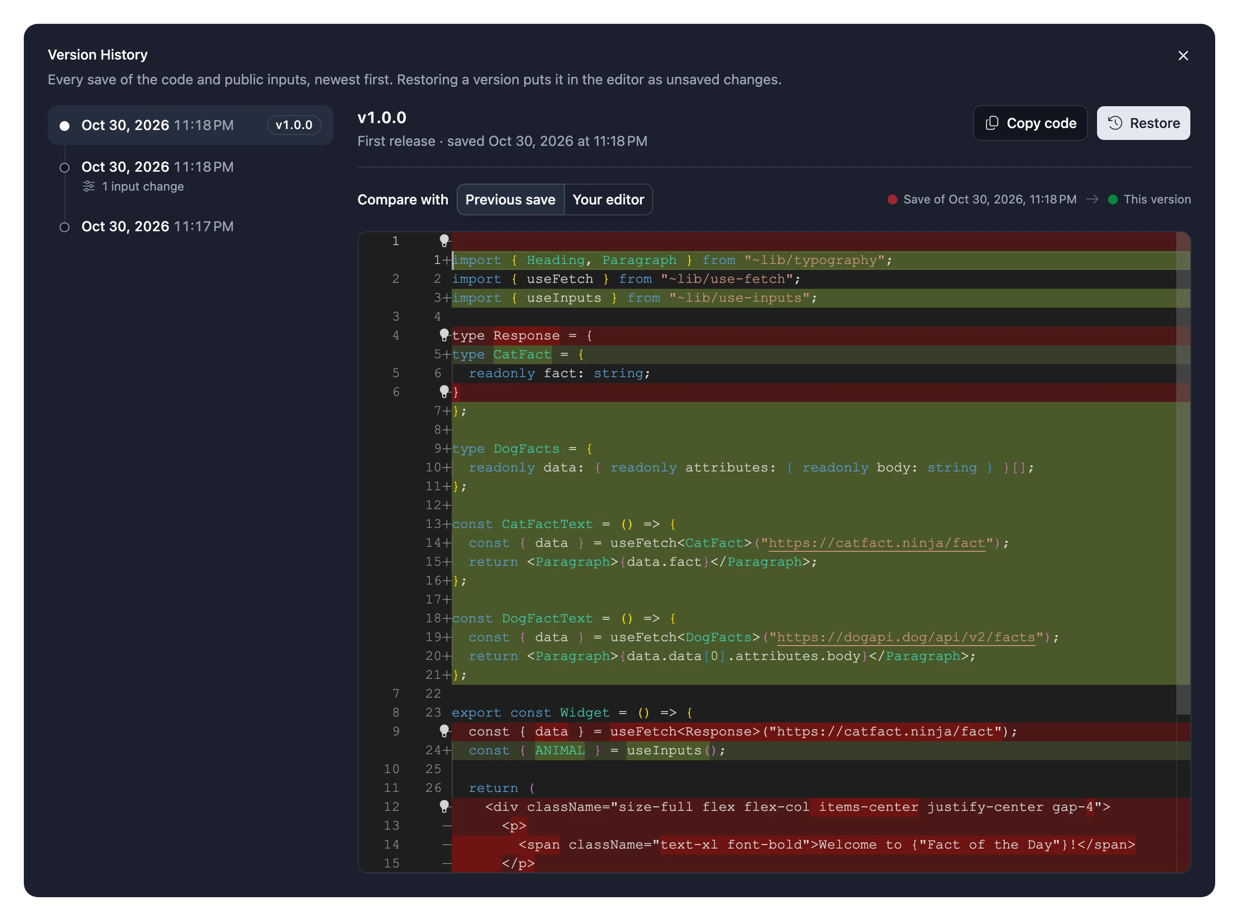Click the filled timeline dot of the v1.0.0 save
The height and width of the screenshot is (921, 1239).
pos(65,126)
